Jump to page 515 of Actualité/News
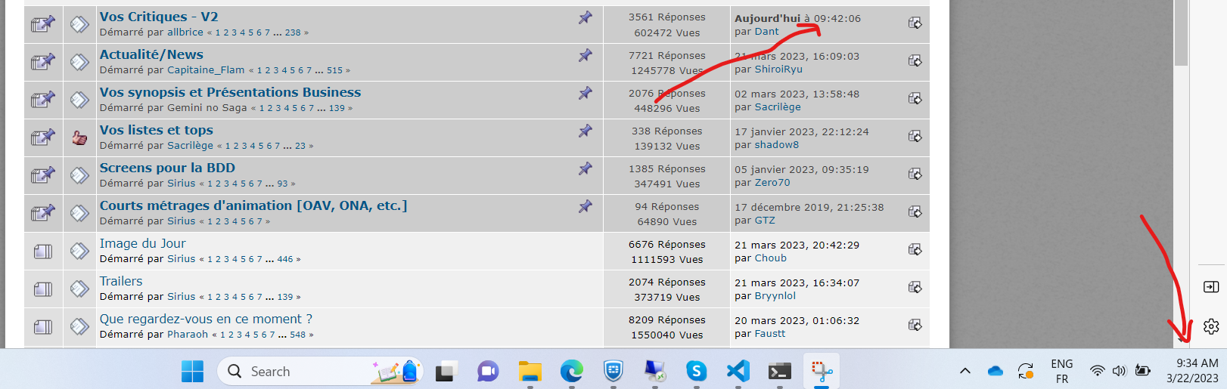This screenshot has height=389, width=1227. [334, 70]
